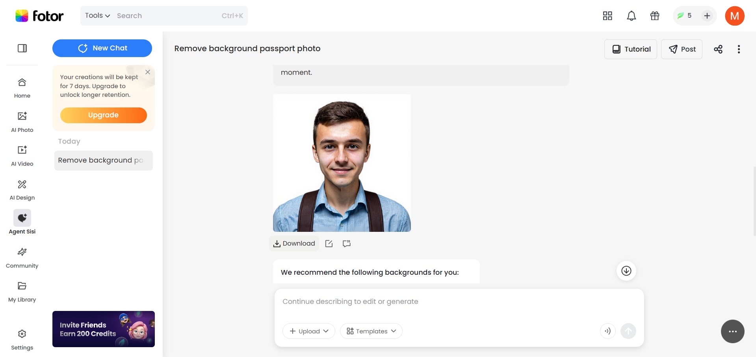Viewport: 756px width, 357px height.
Task: Click the edit icon next to Download
Action: (x=329, y=244)
